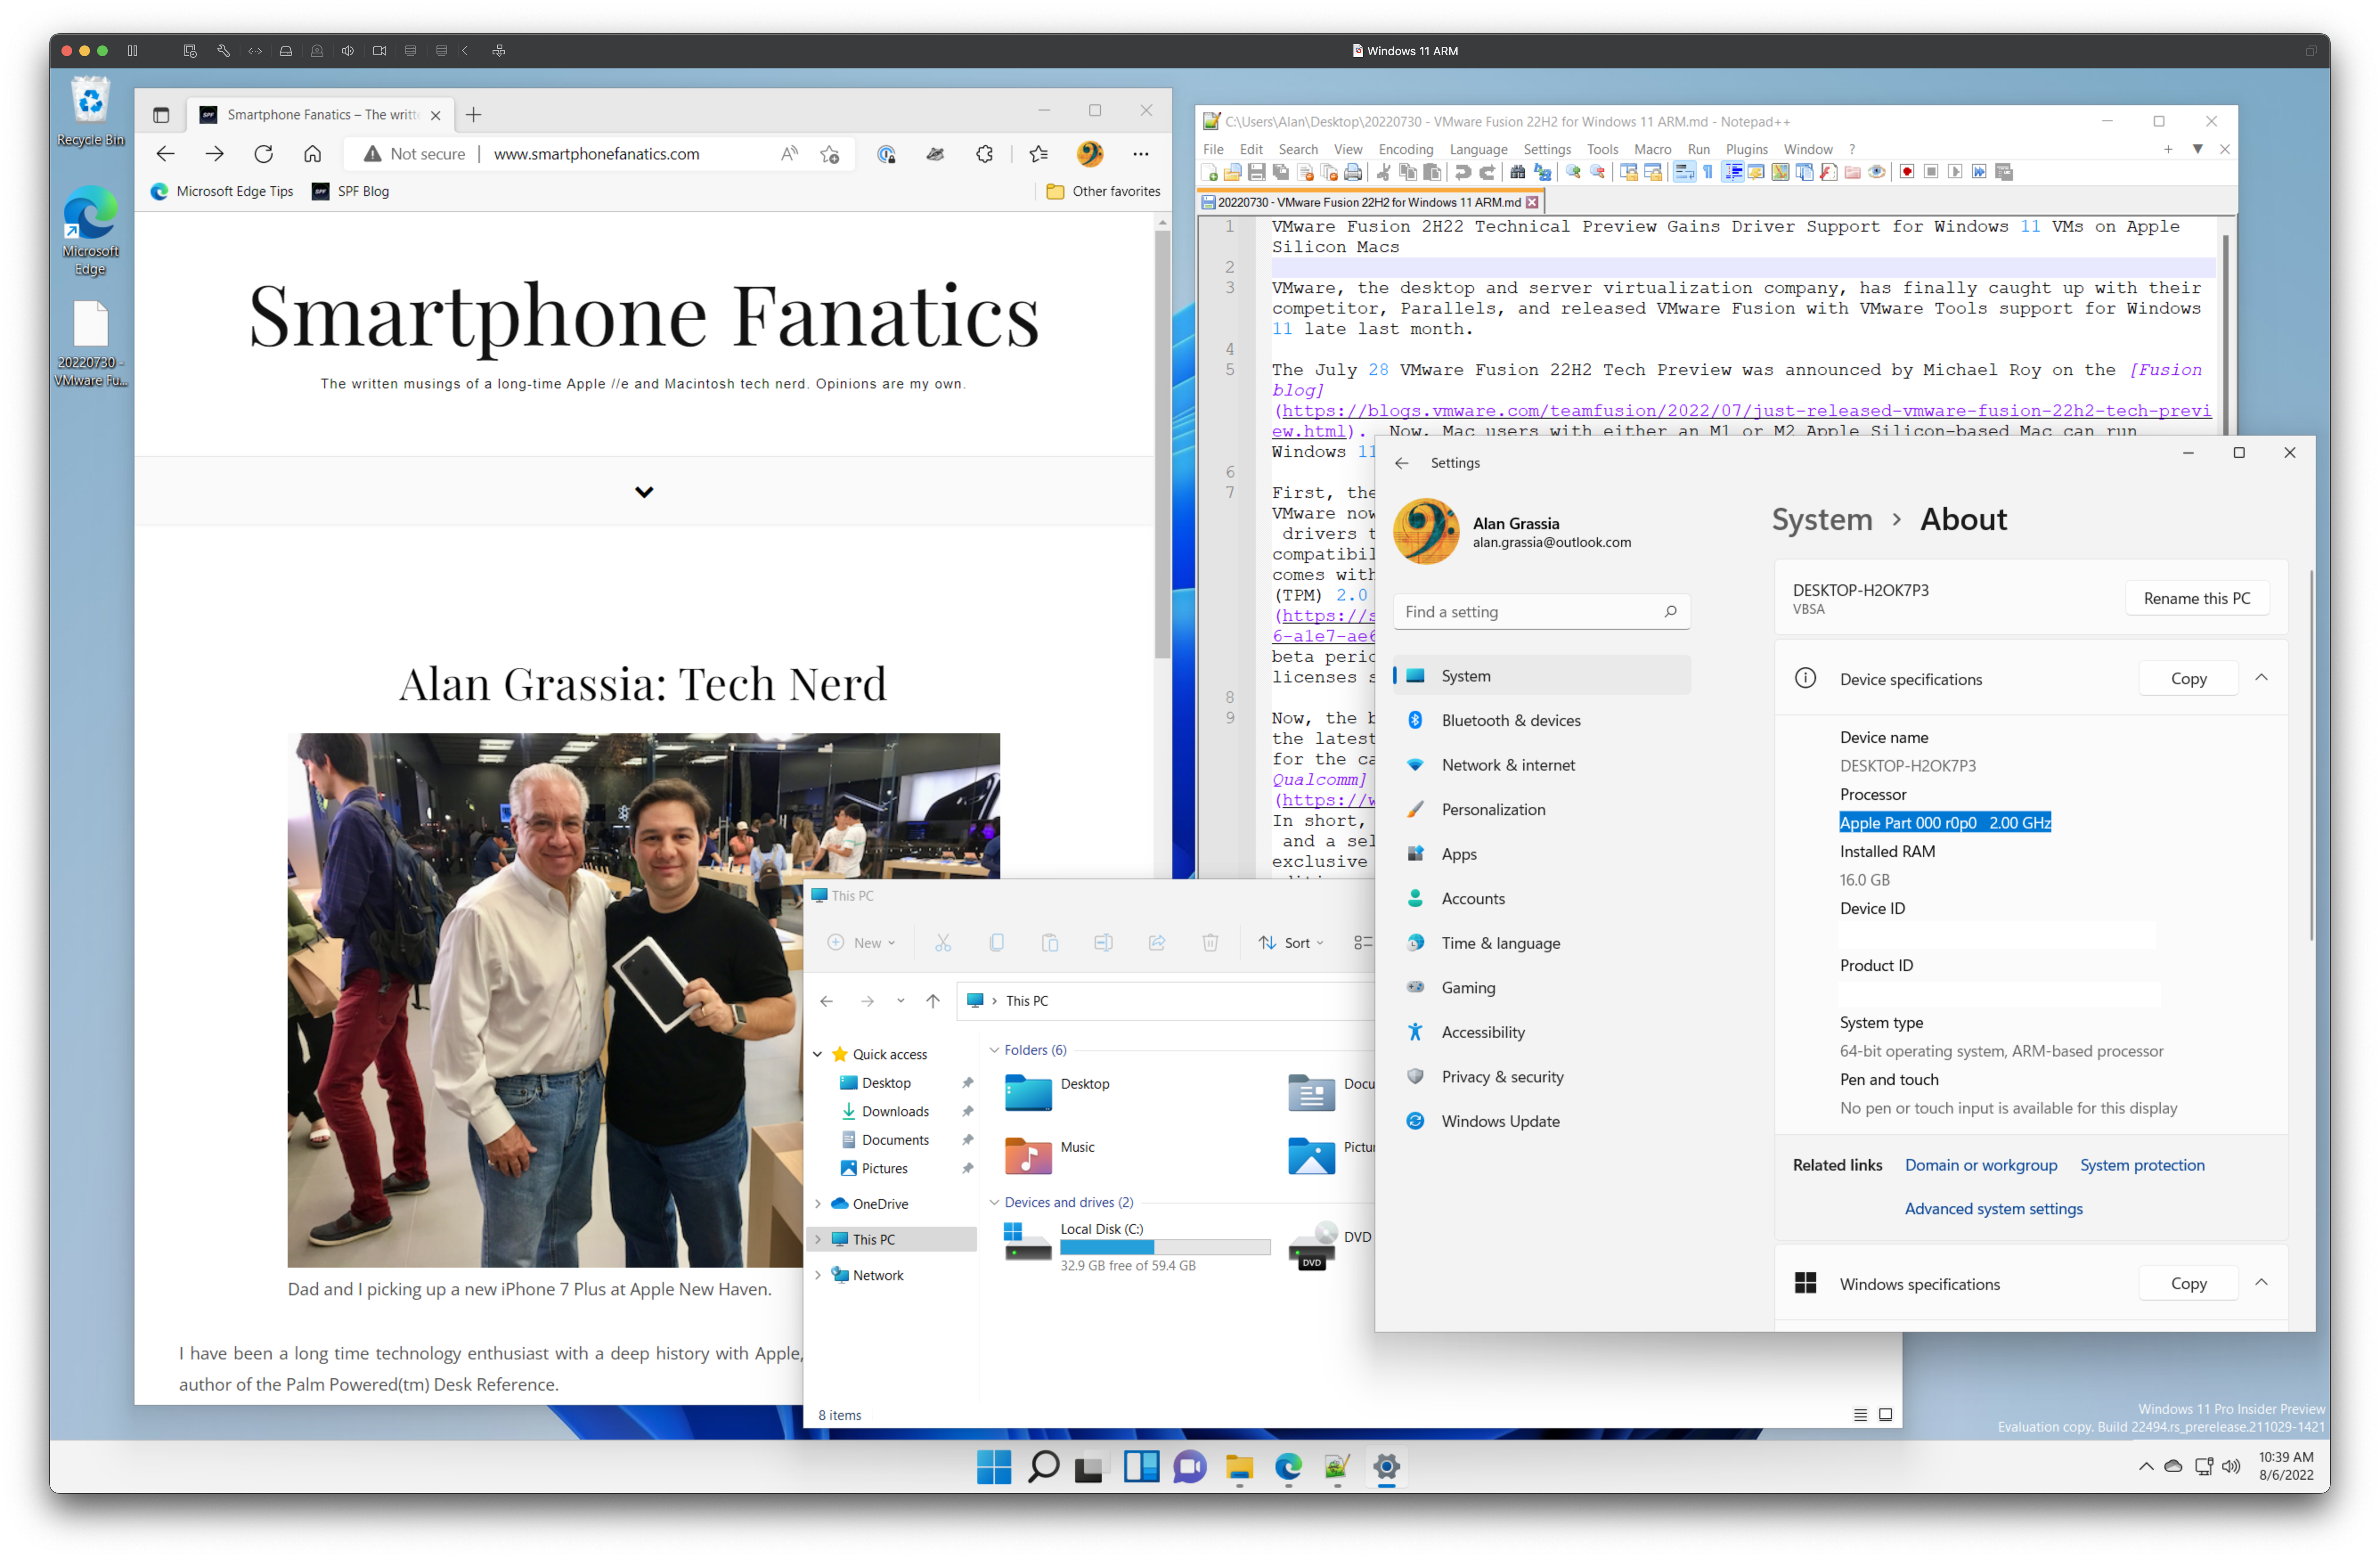Expand the OneDrive tree node

818,1204
